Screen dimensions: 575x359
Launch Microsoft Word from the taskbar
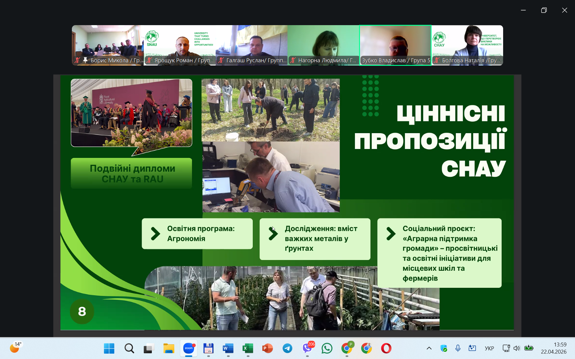[x=228, y=348]
